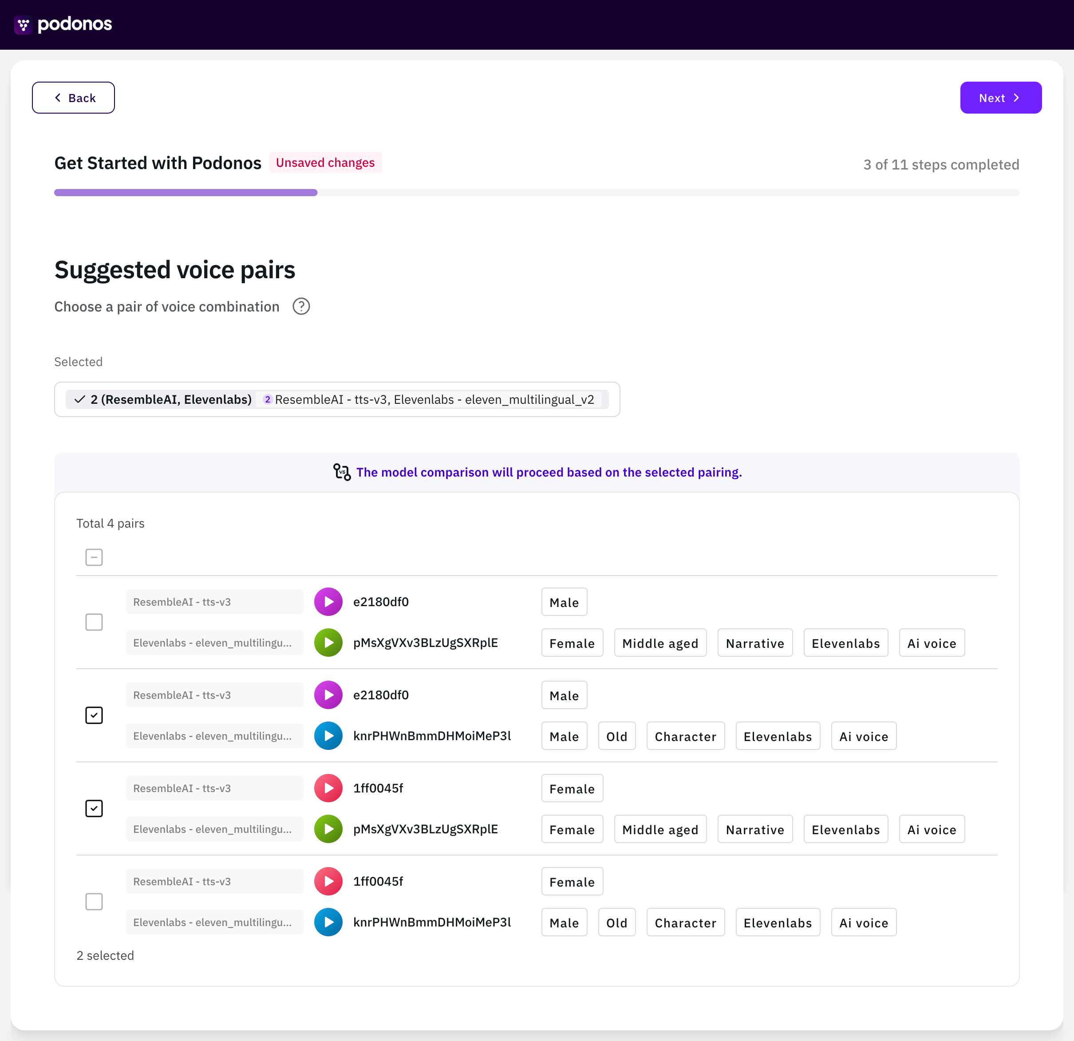Viewport: 1074px width, 1041px height.
Task: Proceed with the Next button
Action: pyautogui.click(x=1001, y=98)
